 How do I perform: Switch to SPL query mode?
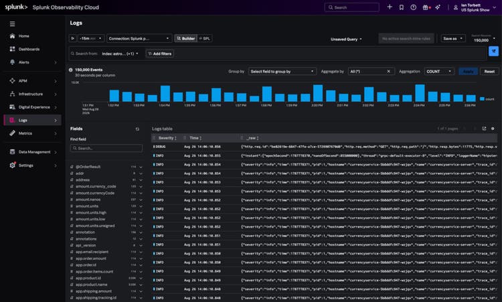(x=205, y=38)
